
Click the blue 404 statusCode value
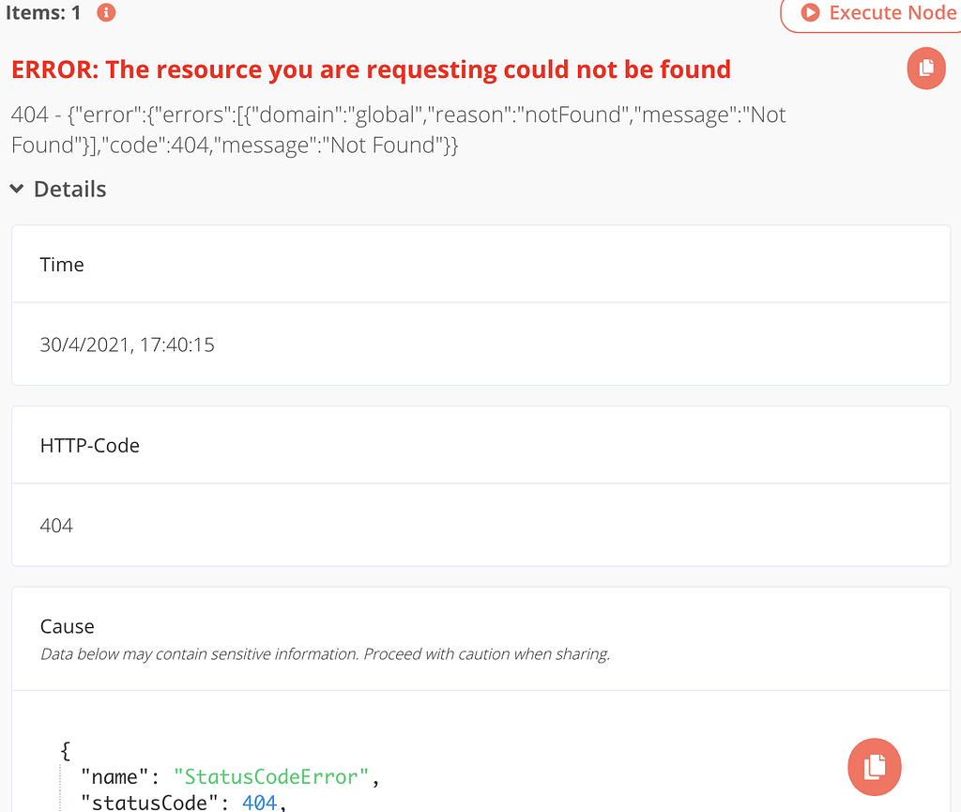(x=259, y=802)
